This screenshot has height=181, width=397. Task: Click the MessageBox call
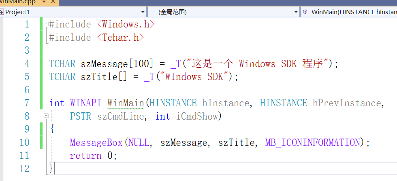(96, 143)
